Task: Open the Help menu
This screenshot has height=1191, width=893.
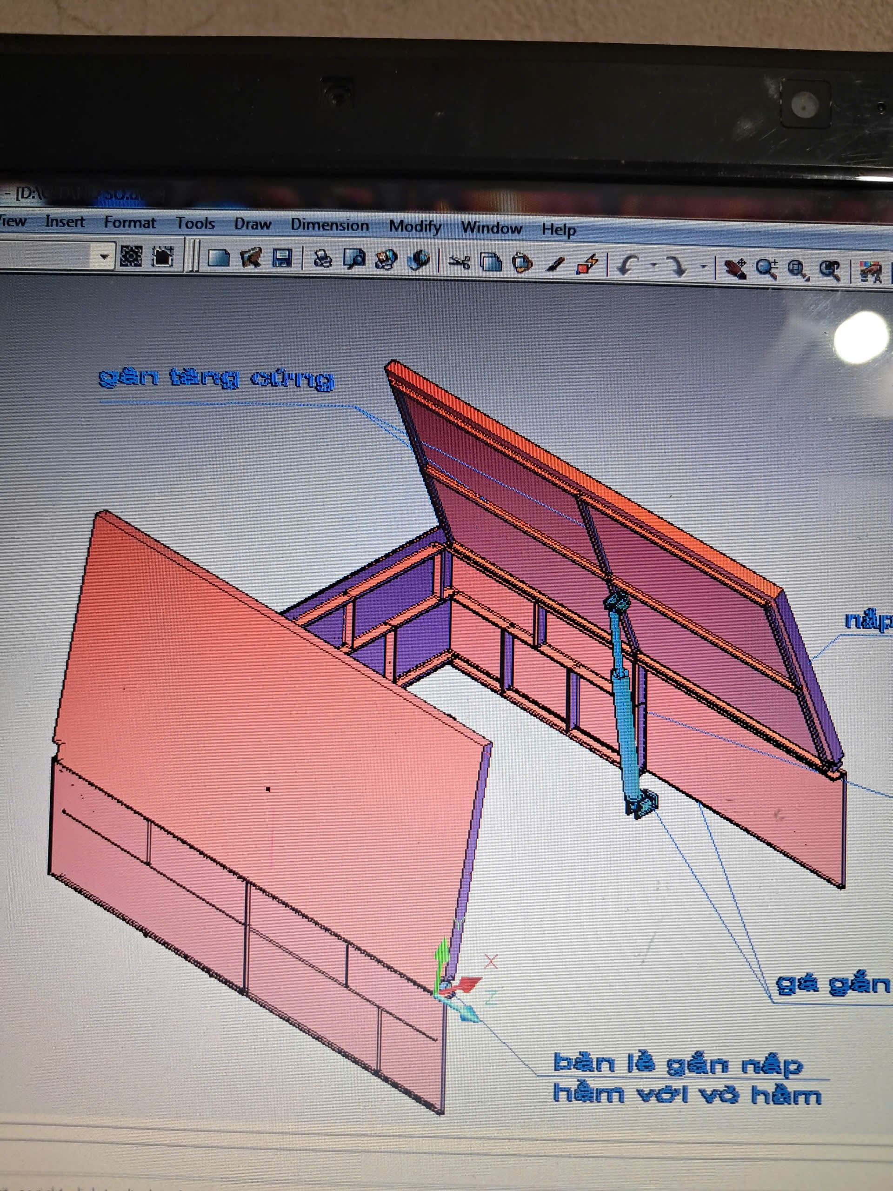Action: tap(558, 230)
